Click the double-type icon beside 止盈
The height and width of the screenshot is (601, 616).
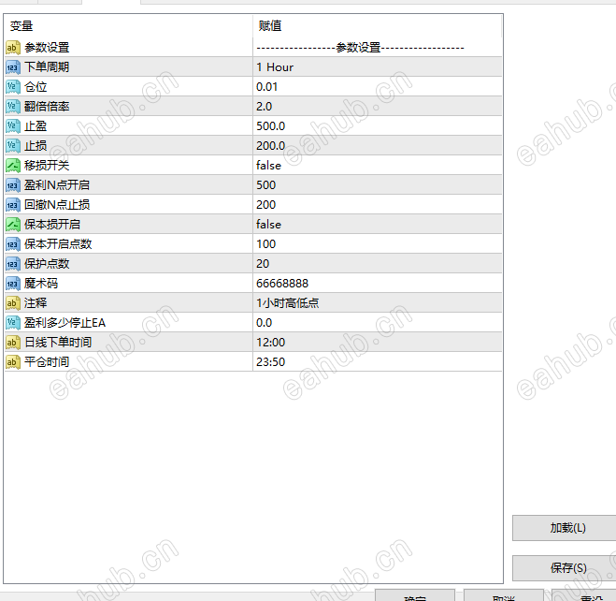pos(12,126)
